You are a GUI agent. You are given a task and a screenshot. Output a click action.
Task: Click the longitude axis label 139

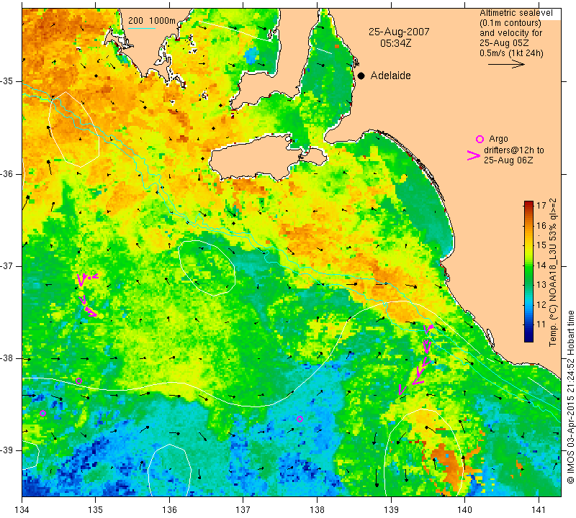pyautogui.click(x=391, y=510)
